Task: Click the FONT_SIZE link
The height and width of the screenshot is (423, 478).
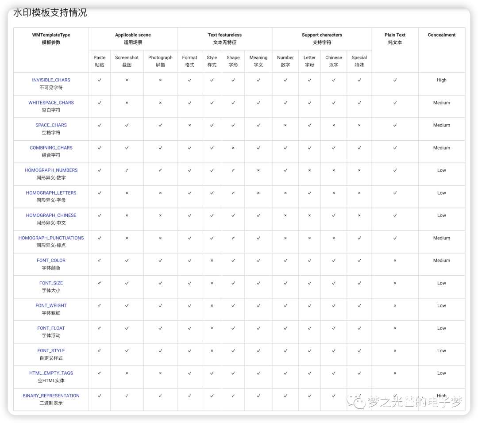Action: pyautogui.click(x=51, y=283)
